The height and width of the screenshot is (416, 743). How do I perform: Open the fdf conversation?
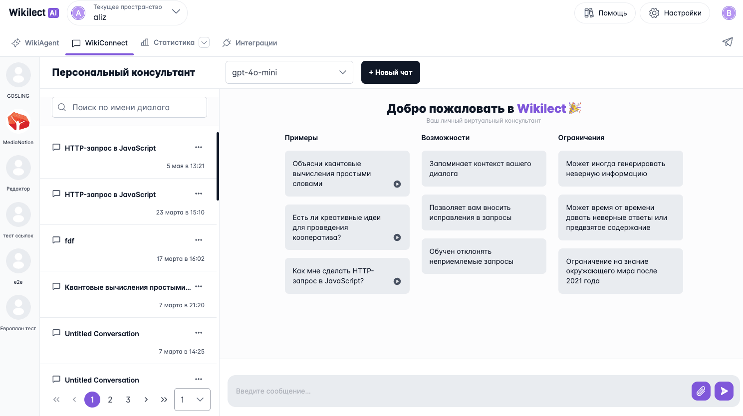[128, 248]
